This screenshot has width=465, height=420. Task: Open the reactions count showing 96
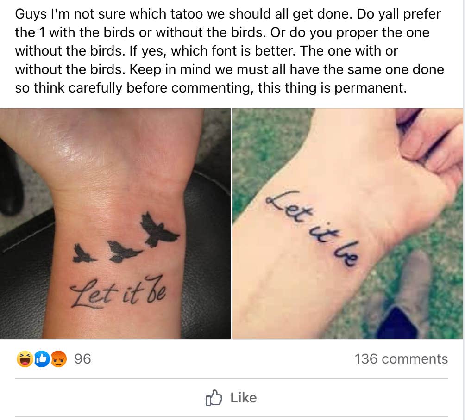coord(82,359)
